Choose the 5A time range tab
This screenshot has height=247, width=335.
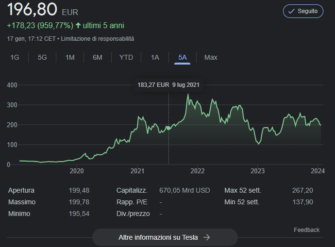click(x=182, y=57)
